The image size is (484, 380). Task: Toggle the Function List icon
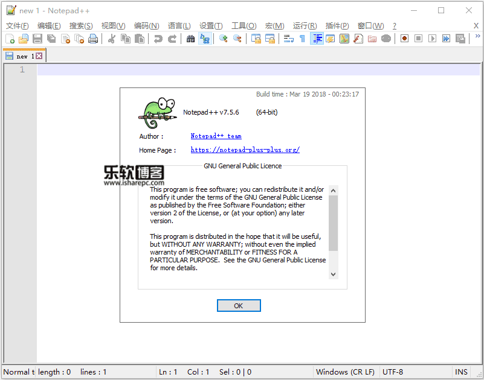pyautogui.click(x=358, y=39)
